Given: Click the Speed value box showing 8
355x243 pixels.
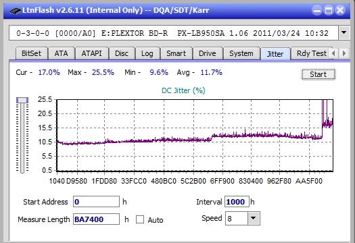Looking at the screenshot, I should click(237, 219).
